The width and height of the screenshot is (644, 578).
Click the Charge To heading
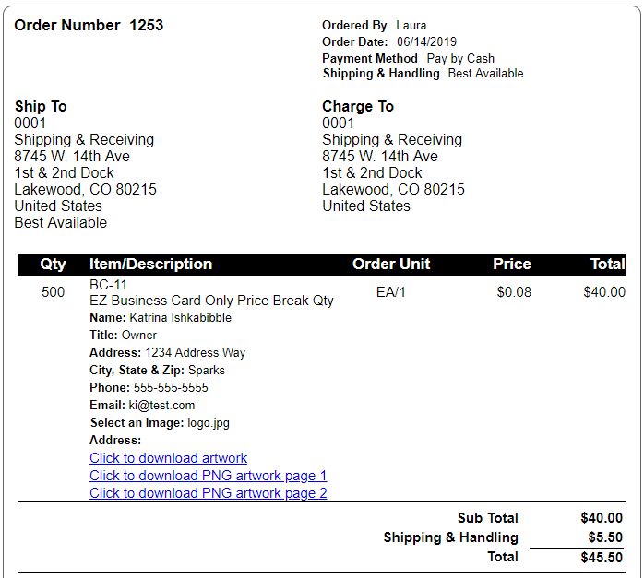click(x=358, y=107)
